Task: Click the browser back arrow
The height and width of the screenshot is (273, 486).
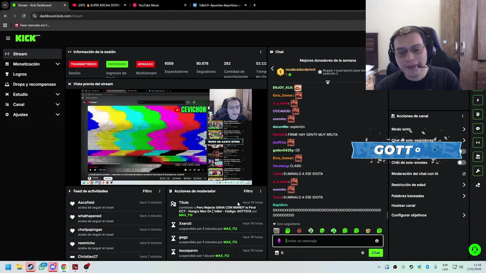Action: tap(5, 16)
